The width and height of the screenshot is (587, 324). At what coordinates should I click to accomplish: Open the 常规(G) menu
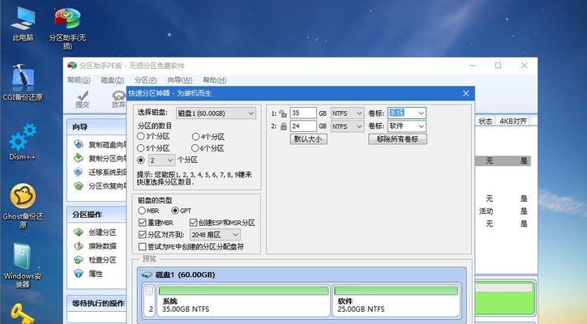pos(79,80)
